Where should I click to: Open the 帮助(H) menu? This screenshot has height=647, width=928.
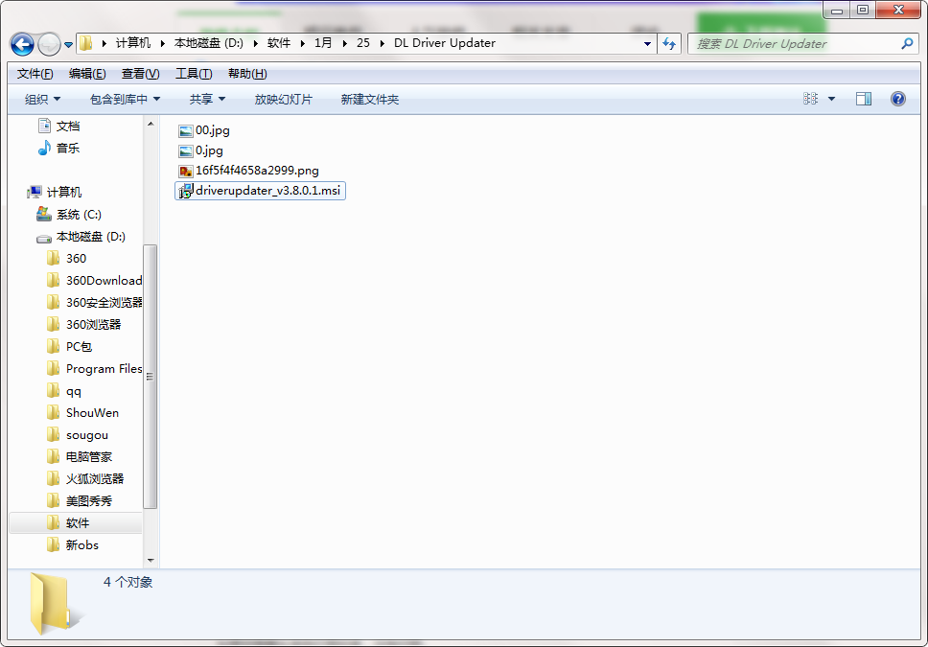point(247,74)
